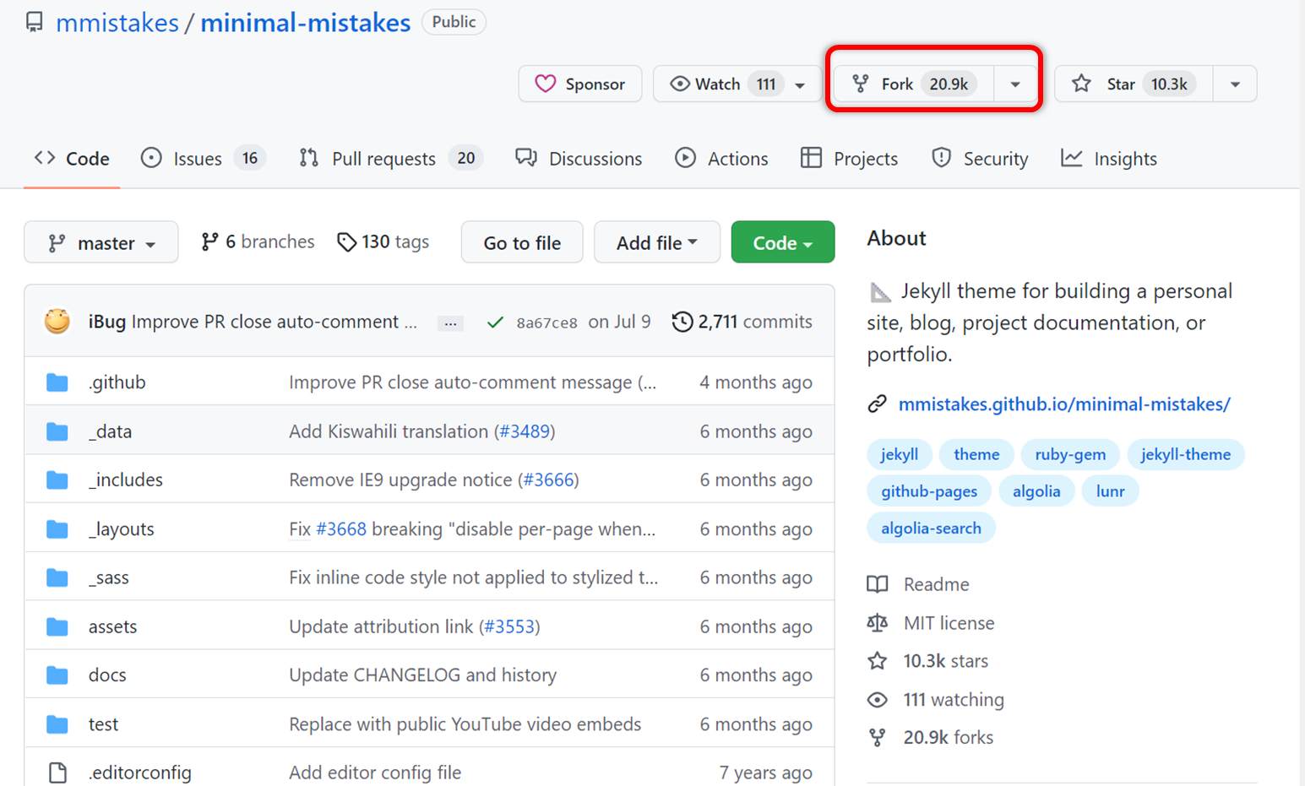Screen dimensions: 1305x786
Task: Open pull request link #3666
Action: point(548,480)
